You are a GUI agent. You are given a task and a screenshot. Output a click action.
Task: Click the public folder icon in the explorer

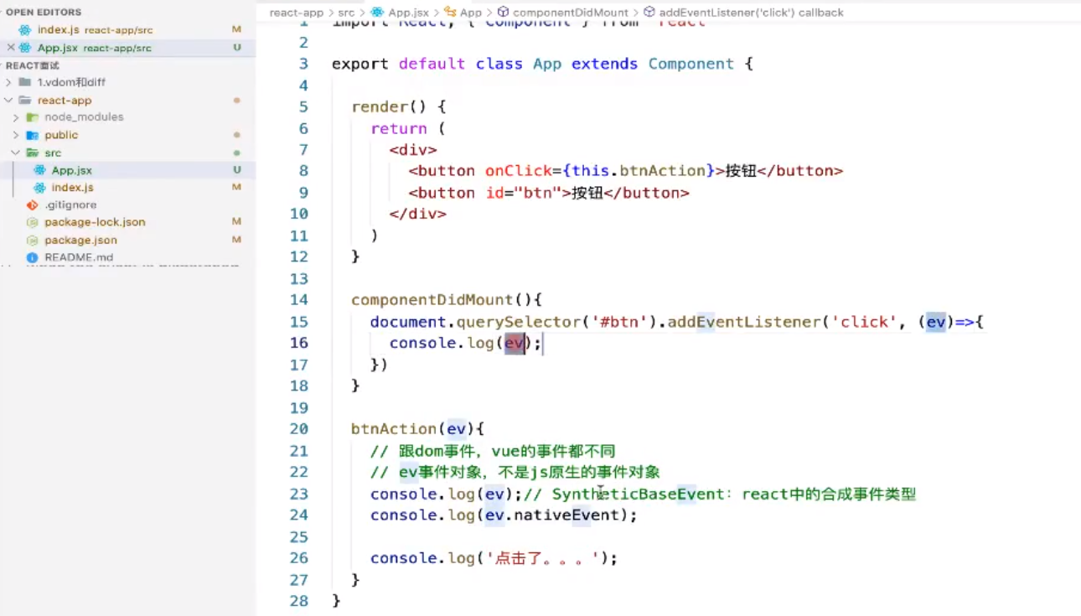point(33,135)
